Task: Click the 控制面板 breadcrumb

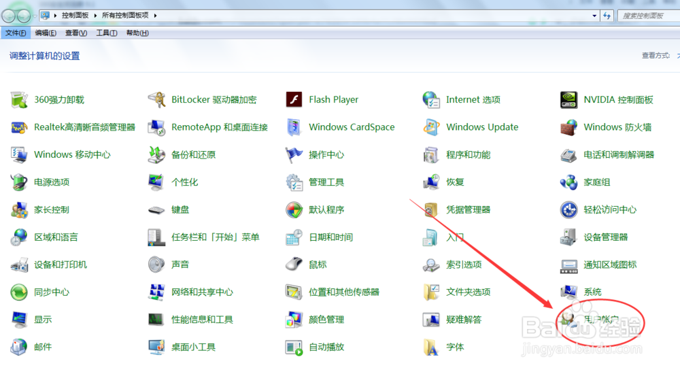Action: (x=75, y=15)
